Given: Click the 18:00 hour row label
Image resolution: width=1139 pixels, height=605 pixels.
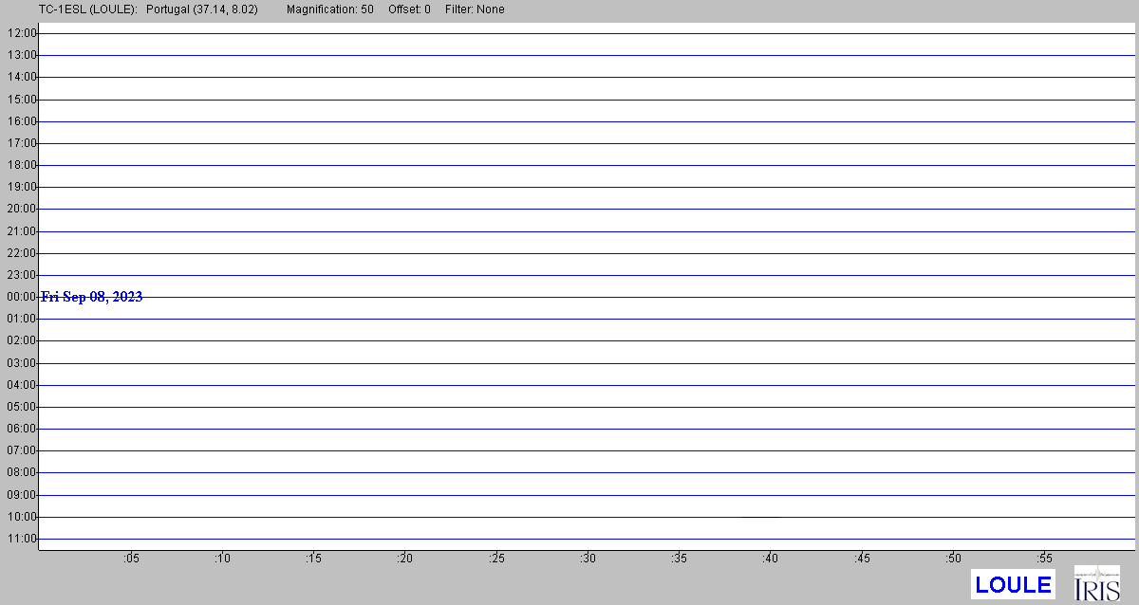Looking at the screenshot, I should (21, 165).
